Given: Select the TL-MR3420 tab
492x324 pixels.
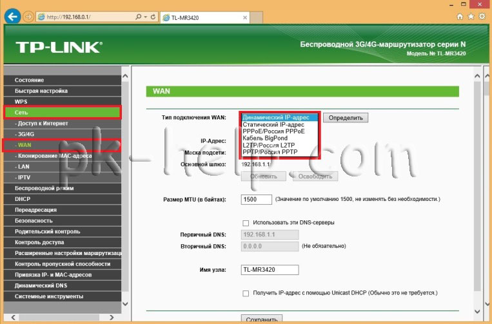Looking at the screenshot, I should click(205, 18).
